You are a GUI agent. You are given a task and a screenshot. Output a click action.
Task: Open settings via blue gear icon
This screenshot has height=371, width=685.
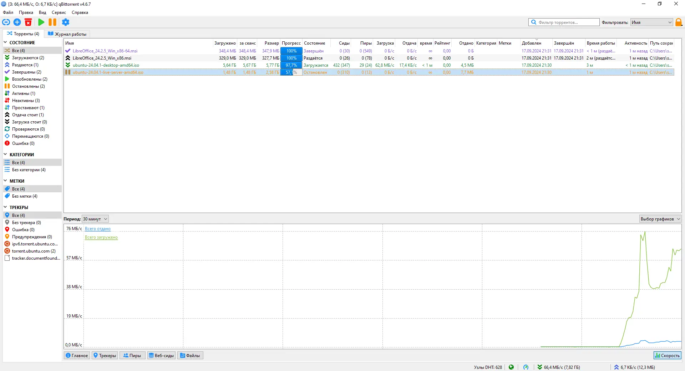point(66,22)
